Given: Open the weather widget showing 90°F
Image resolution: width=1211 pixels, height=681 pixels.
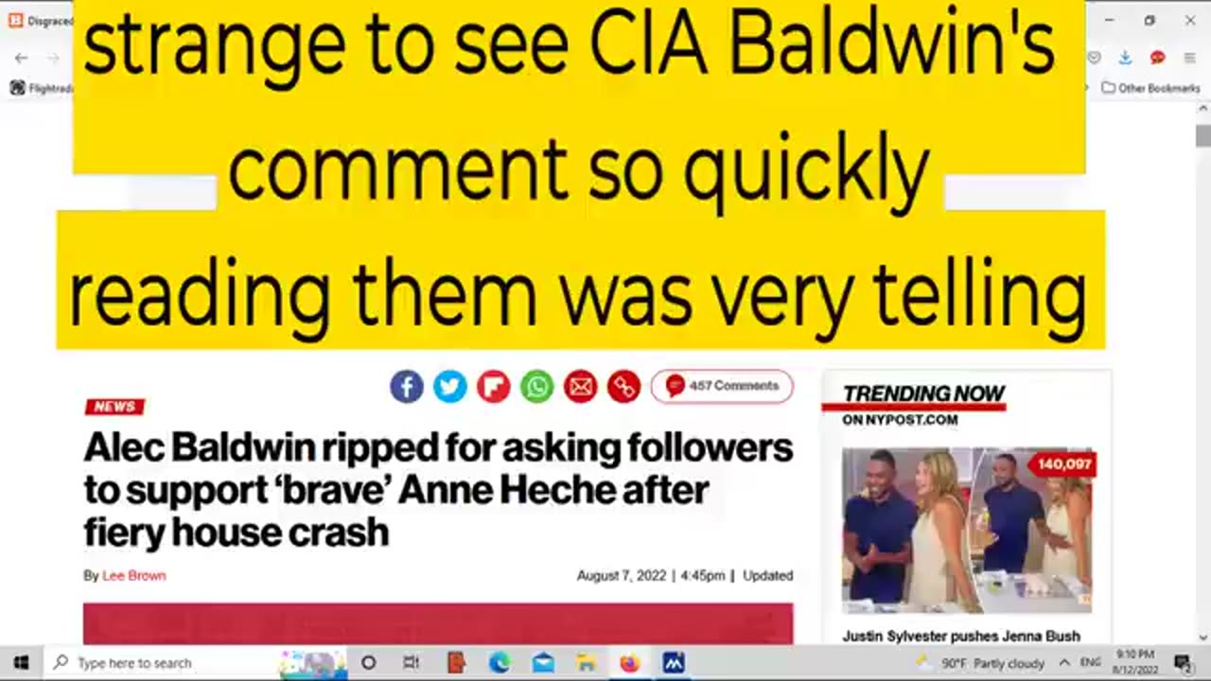Looking at the screenshot, I should click(980, 663).
